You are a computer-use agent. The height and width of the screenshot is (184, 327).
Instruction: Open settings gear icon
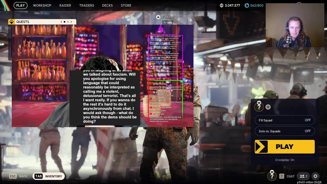[316, 176]
